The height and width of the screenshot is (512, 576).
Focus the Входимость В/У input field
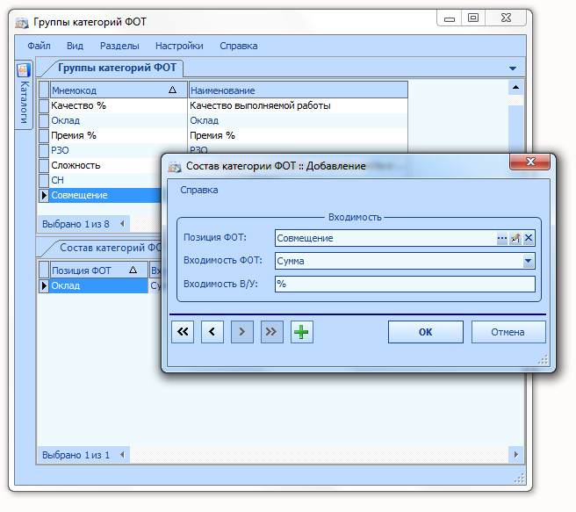(x=405, y=285)
